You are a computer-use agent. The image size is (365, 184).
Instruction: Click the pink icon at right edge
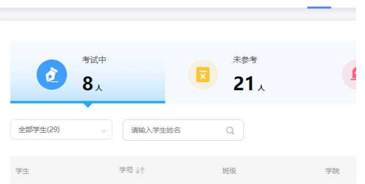pyautogui.click(x=349, y=75)
